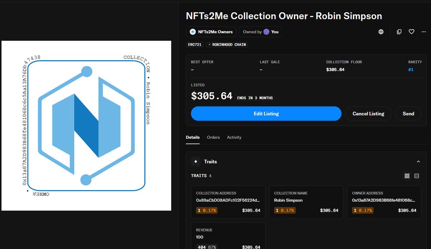Screen dimensions: 431x249
Task: Click the ENDS IN 3 MONTHS badge
Action: (x=255, y=98)
